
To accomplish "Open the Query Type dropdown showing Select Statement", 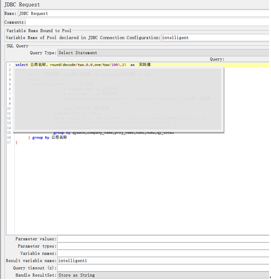I will click(163, 53).
